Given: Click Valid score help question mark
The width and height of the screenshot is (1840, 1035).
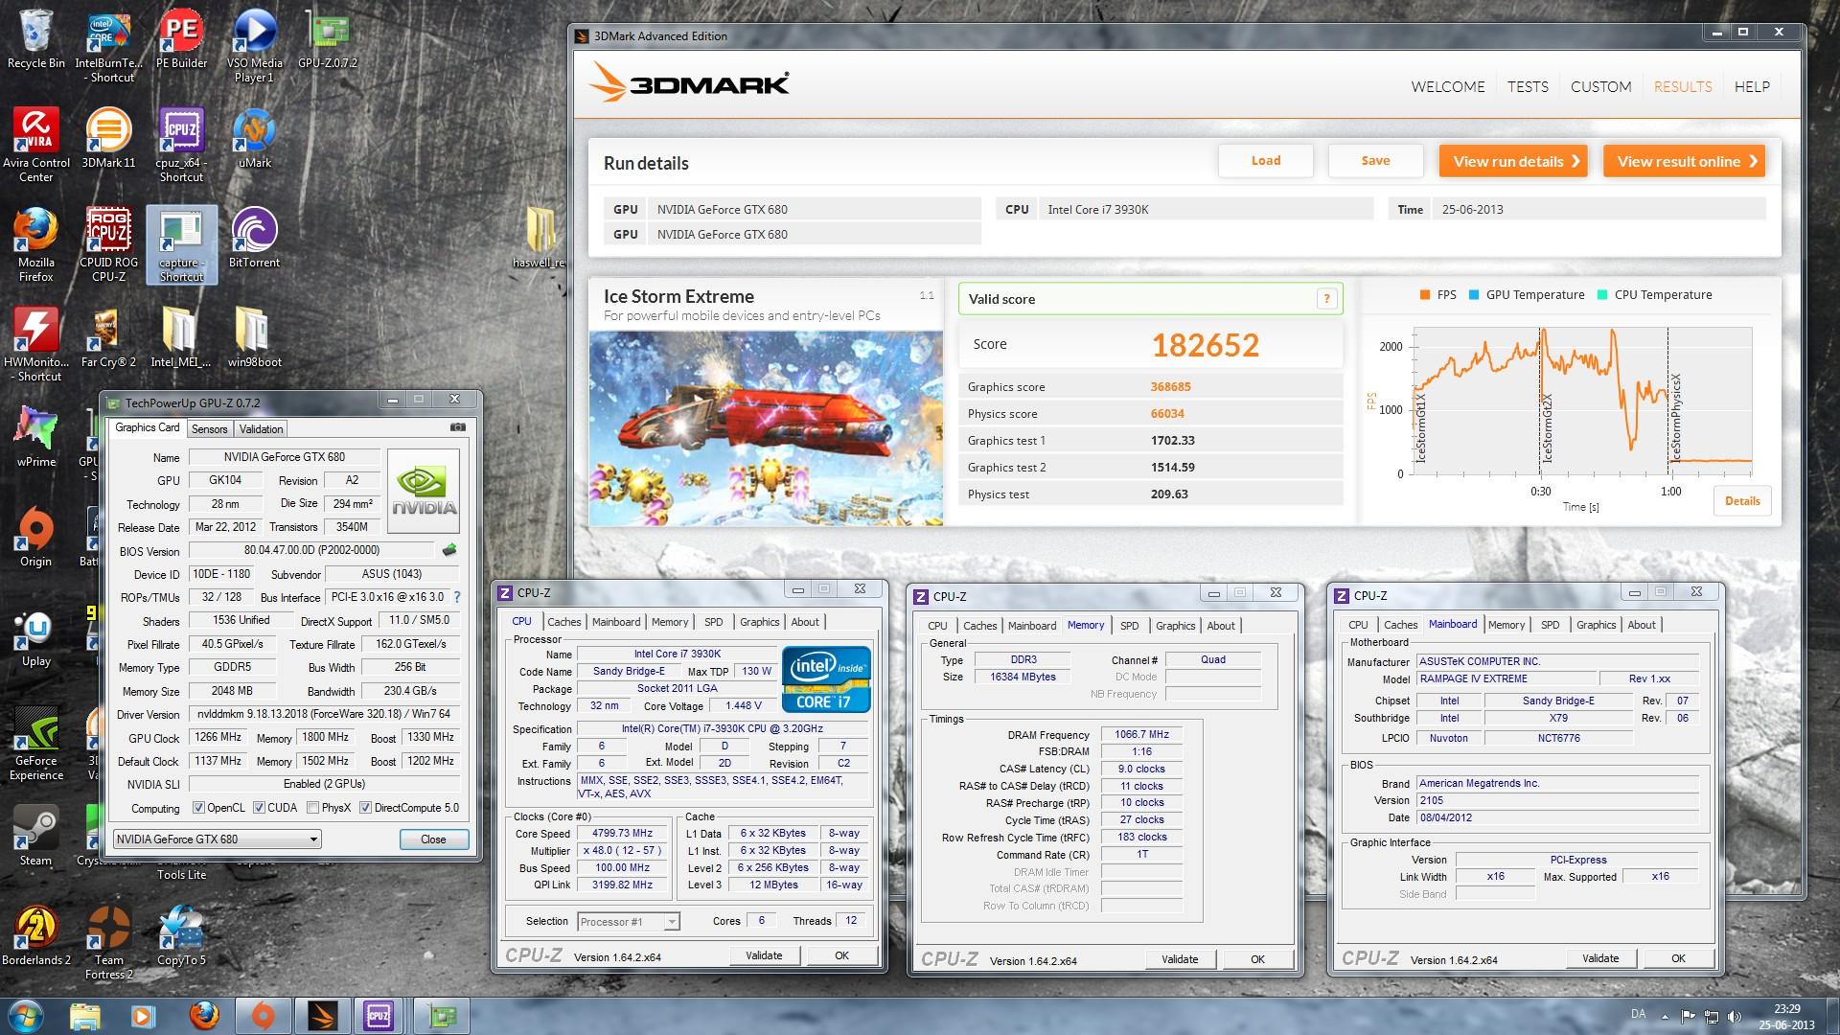Looking at the screenshot, I should tap(1326, 299).
